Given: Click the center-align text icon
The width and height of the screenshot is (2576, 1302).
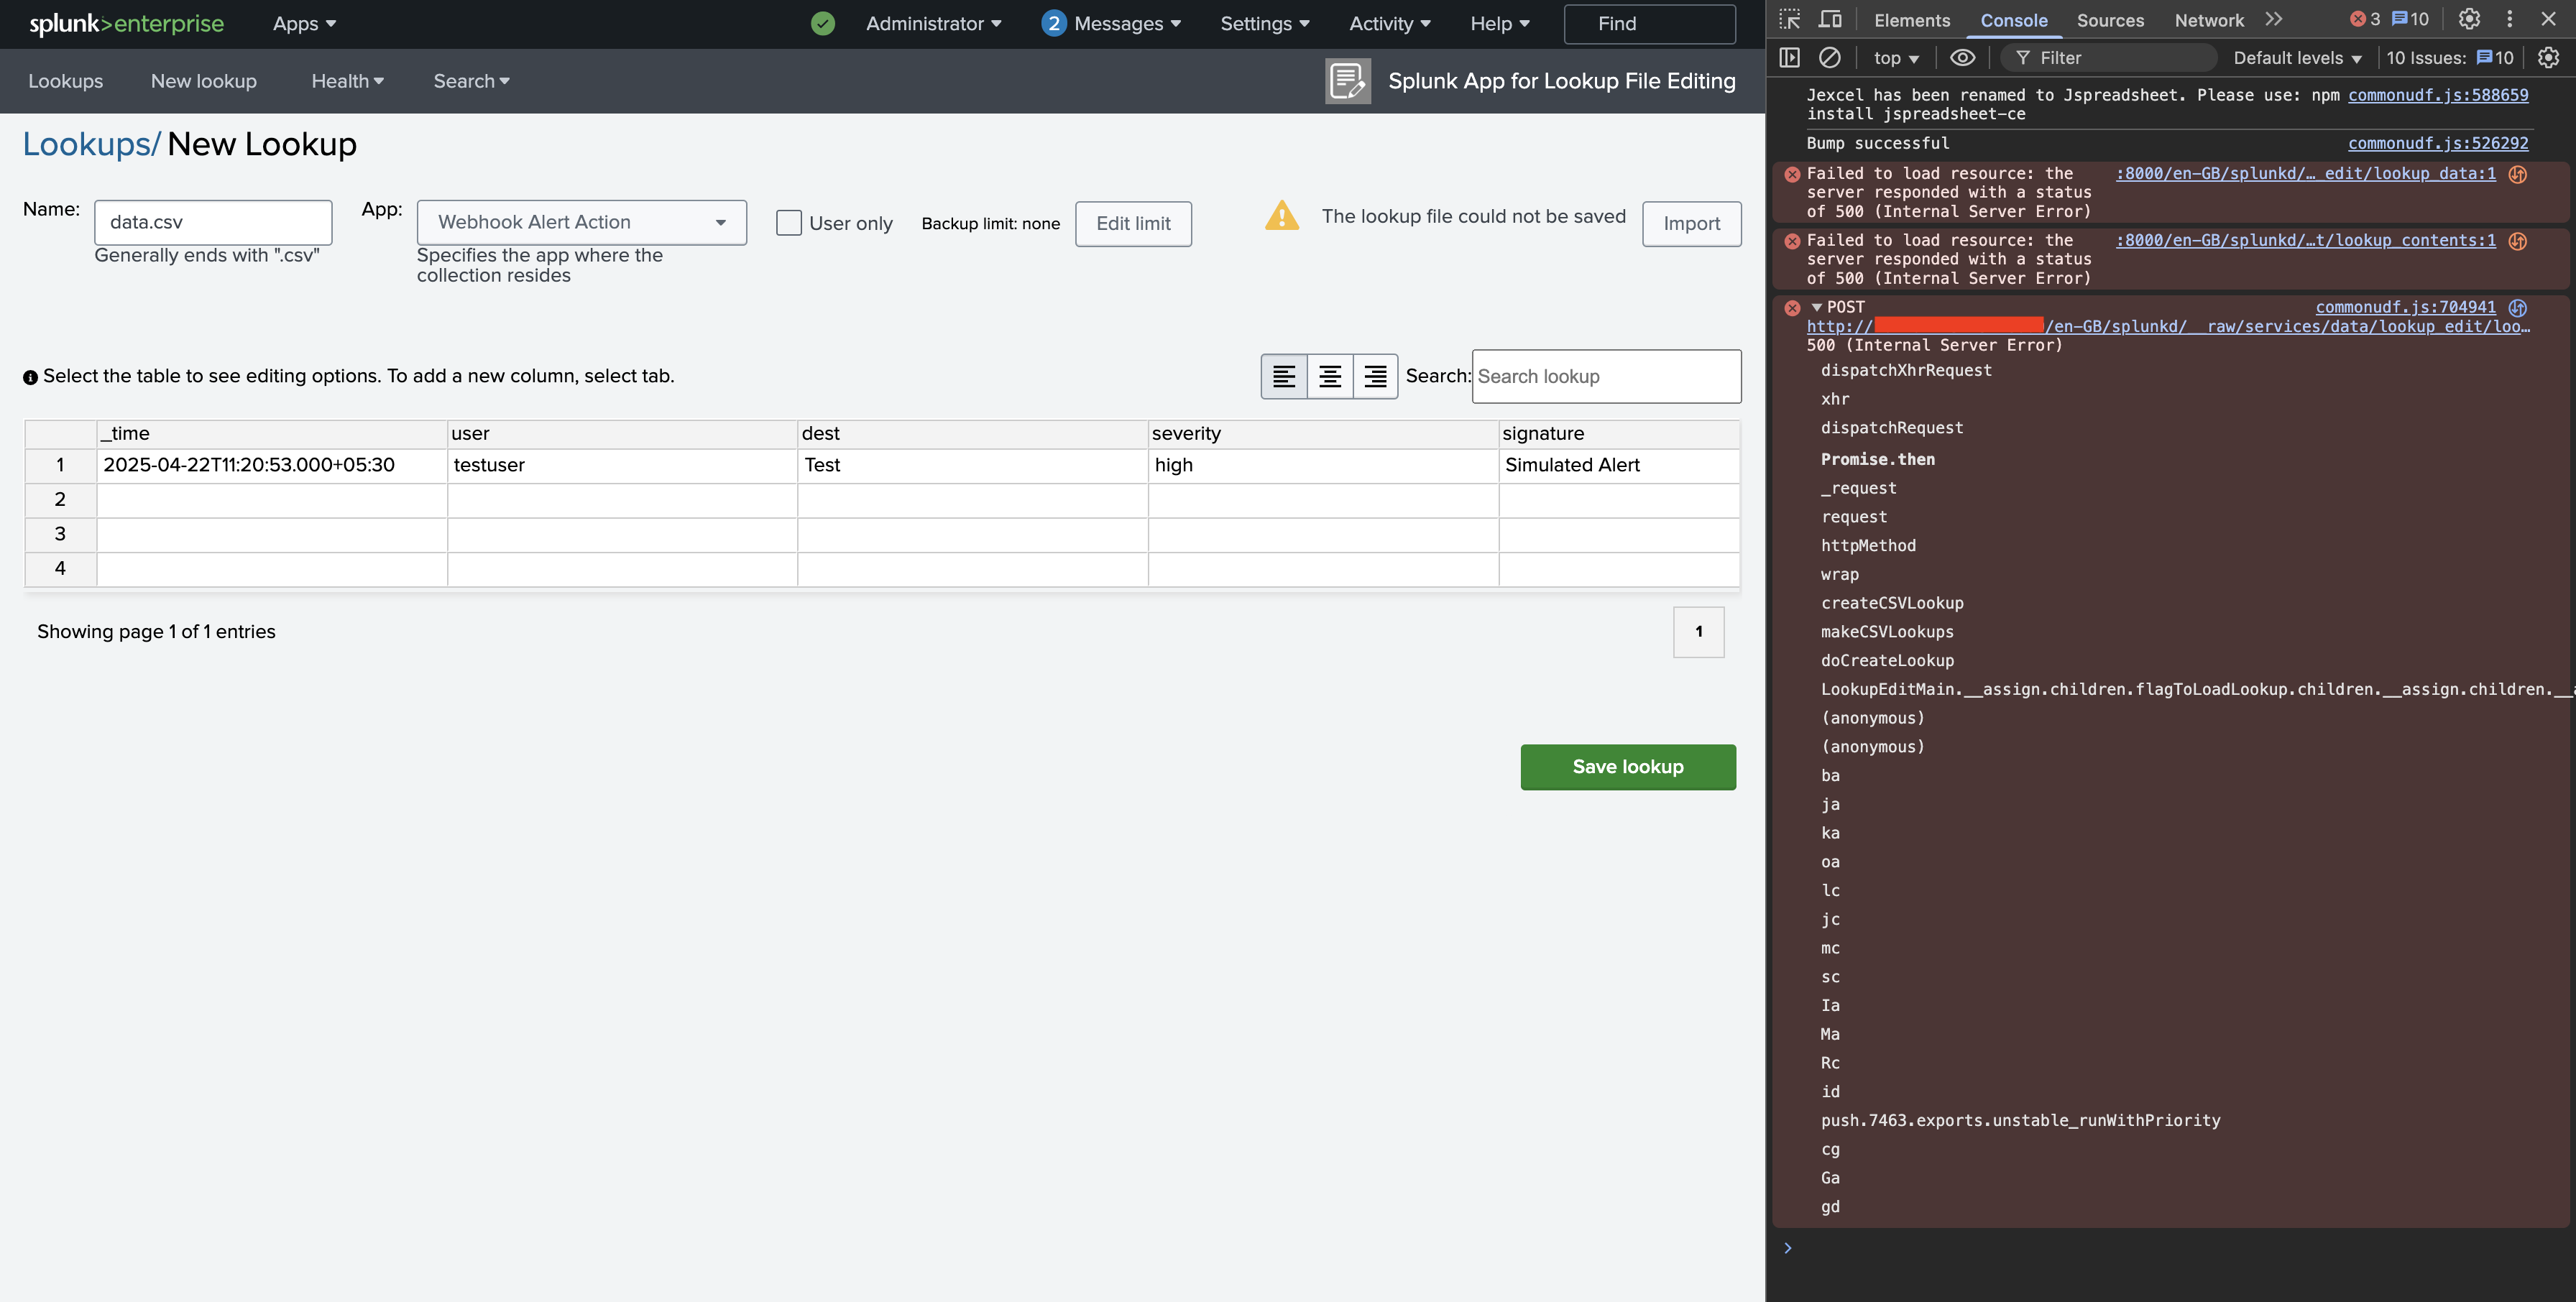Looking at the screenshot, I should [x=1330, y=376].
